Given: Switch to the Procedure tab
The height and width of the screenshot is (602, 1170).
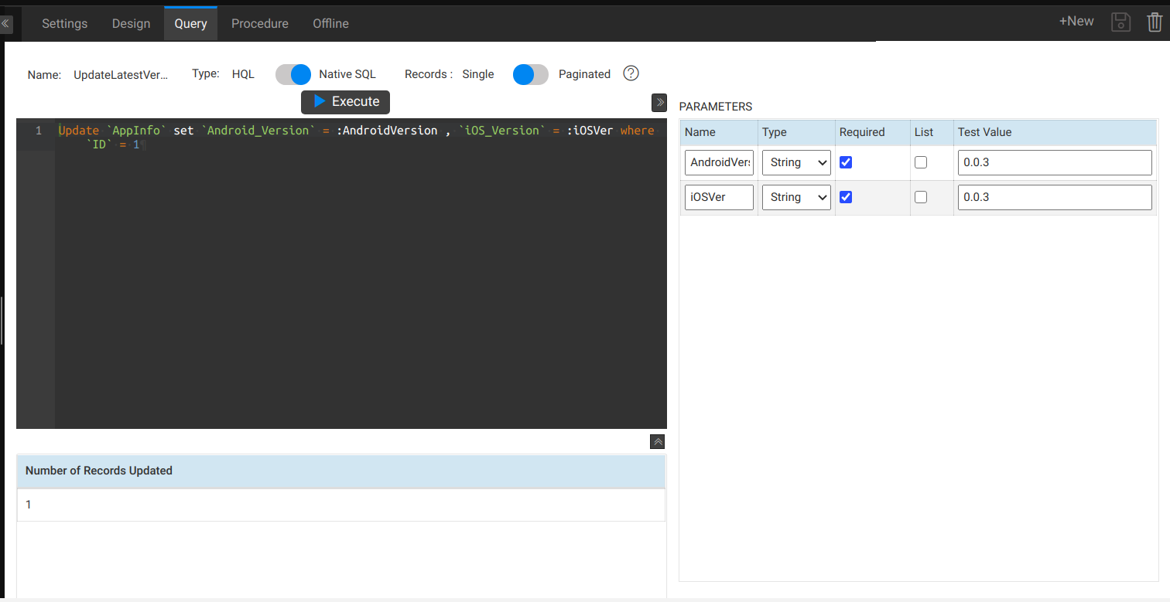Looking at the screenshot, I should tap(260, 23).
